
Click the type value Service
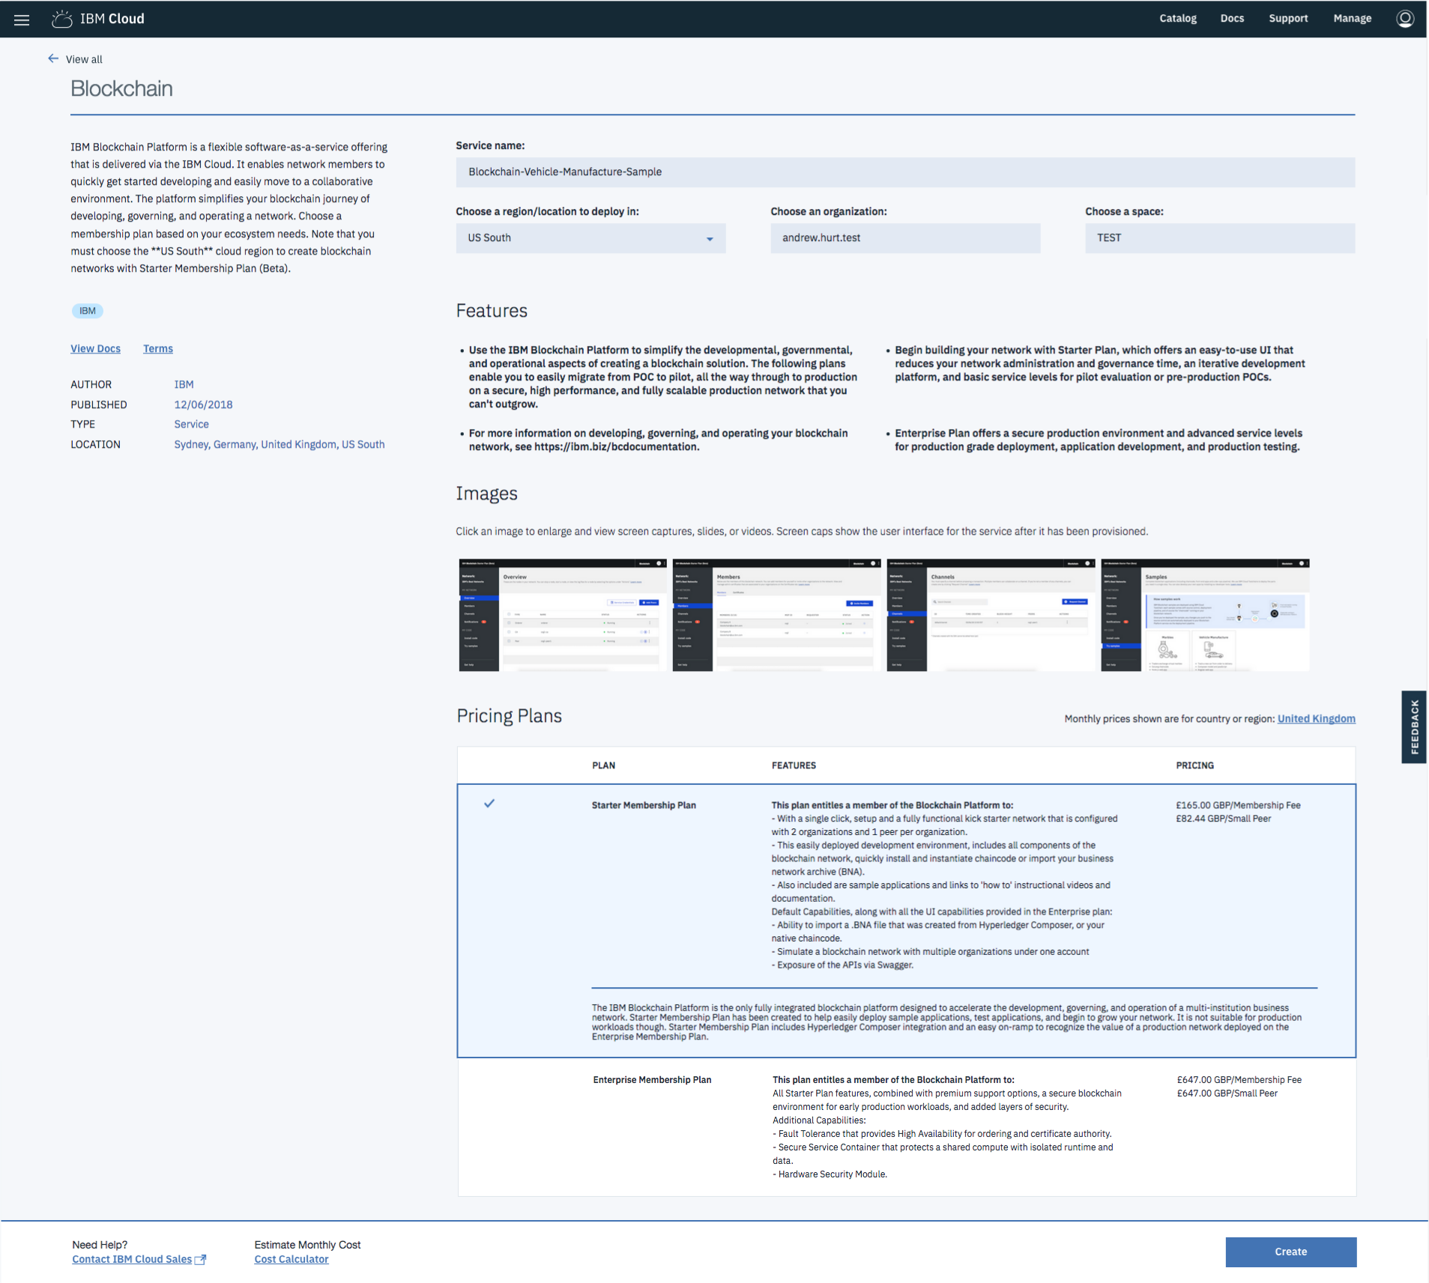point(191,424)
